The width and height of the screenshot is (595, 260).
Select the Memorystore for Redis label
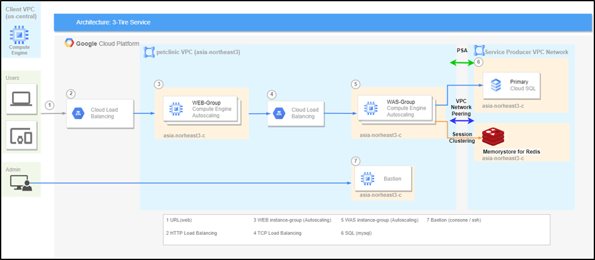(511, 152)
